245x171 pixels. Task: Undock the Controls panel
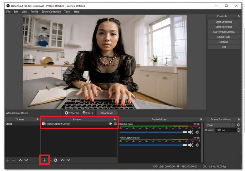(x=239, y=16)
